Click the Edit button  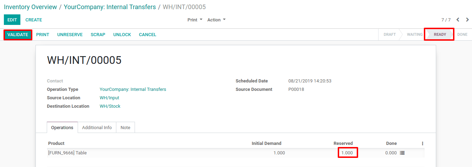[12, 20]
